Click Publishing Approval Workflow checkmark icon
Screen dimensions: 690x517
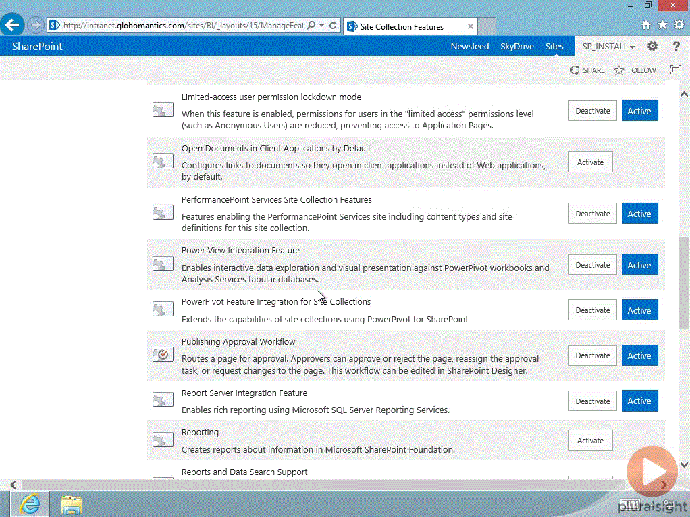coord(163,355)
